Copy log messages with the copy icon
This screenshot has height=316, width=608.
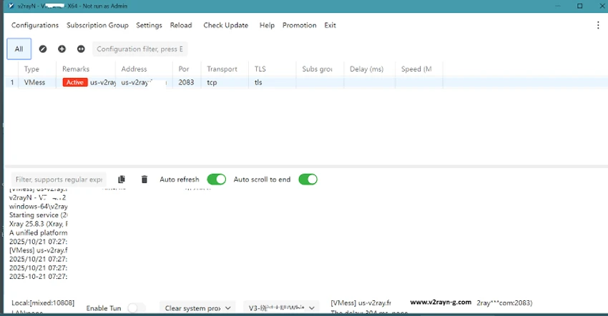(122, 179)
